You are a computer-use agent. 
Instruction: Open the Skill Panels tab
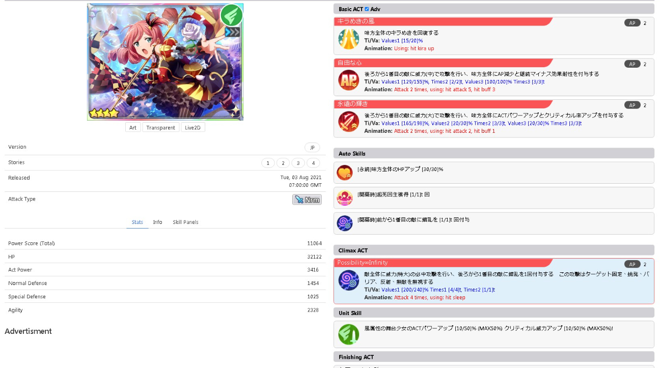[185, 222]
